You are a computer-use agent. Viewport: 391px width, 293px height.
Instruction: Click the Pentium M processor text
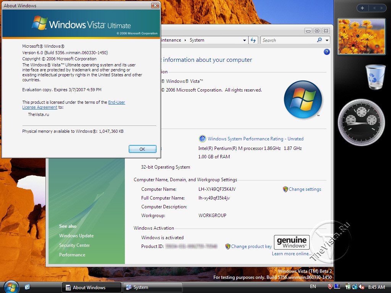250,148
